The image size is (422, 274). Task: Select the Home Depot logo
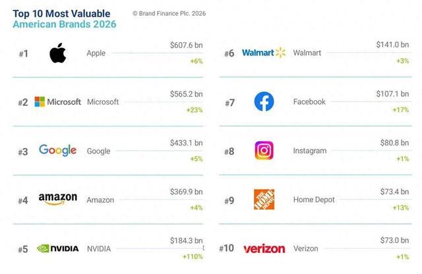pos(264,200)
